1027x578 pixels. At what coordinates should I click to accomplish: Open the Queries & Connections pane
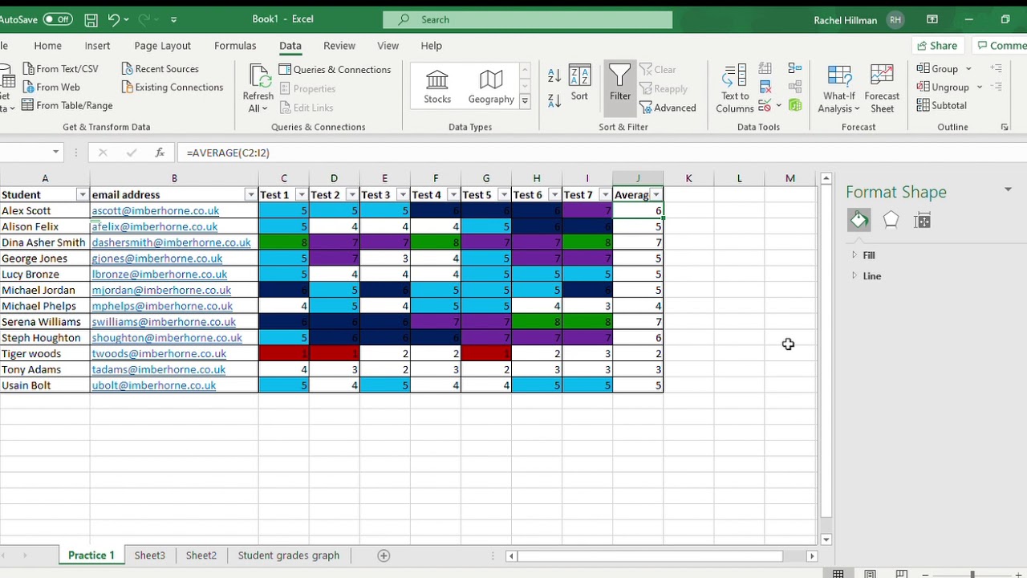tap(335, 69)
